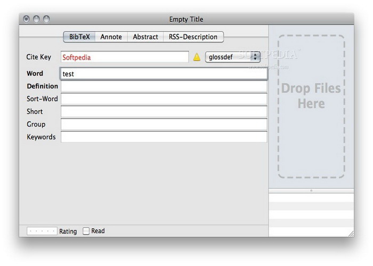The image size is (373, 266).
Task: Click the Short input field
Action: (164, 112)
